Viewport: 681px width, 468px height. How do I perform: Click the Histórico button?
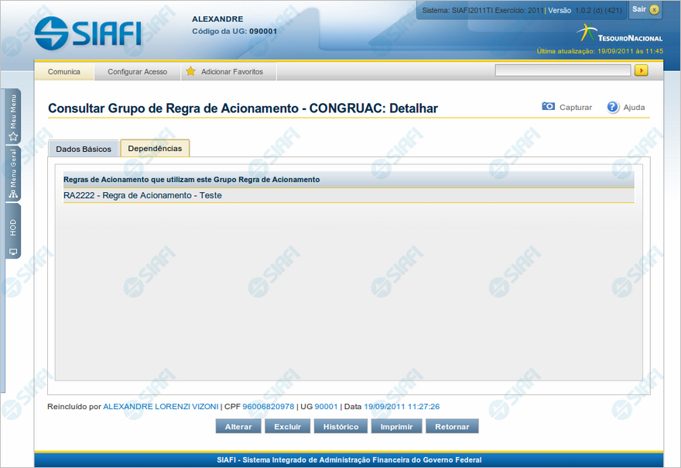340,427
